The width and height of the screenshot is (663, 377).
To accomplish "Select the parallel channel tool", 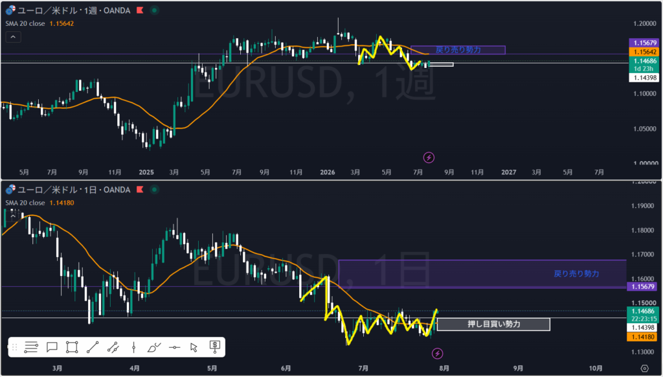I will click(x=113, y=347).
